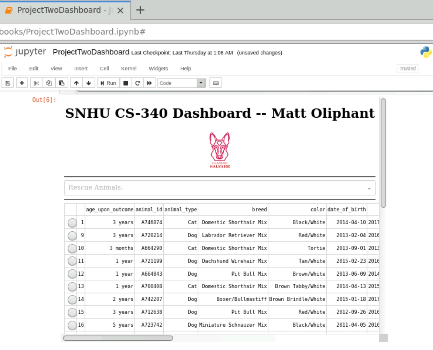The image size is (433, 350).
Task: Paste cells using the clipboard icon
Action: coord(61,83)
